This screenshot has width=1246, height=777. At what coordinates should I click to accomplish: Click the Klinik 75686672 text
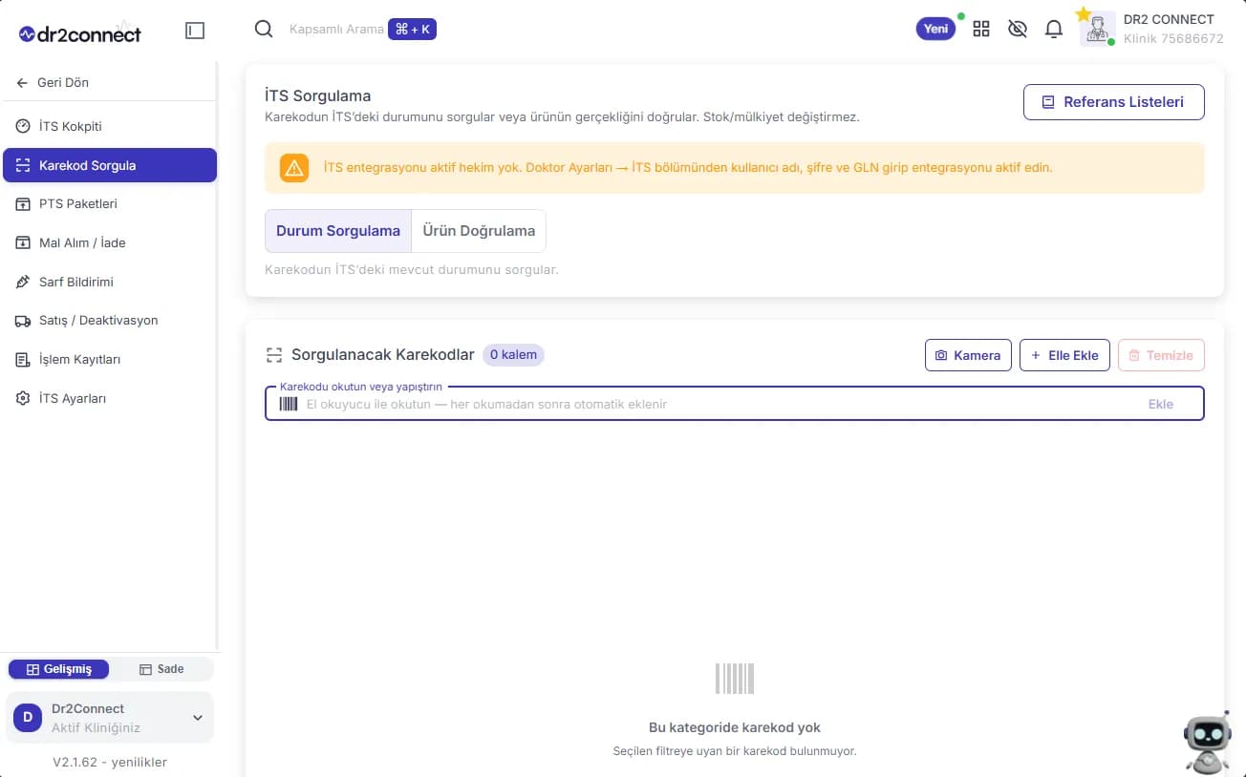[x=1173, y=39]
